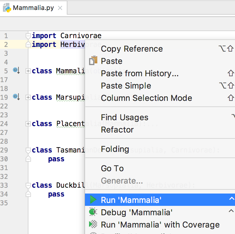Viewport: 235px width, 234px height.
Task: Click the Python file icon on Mammalia.py tab
Action: (7, 8)
